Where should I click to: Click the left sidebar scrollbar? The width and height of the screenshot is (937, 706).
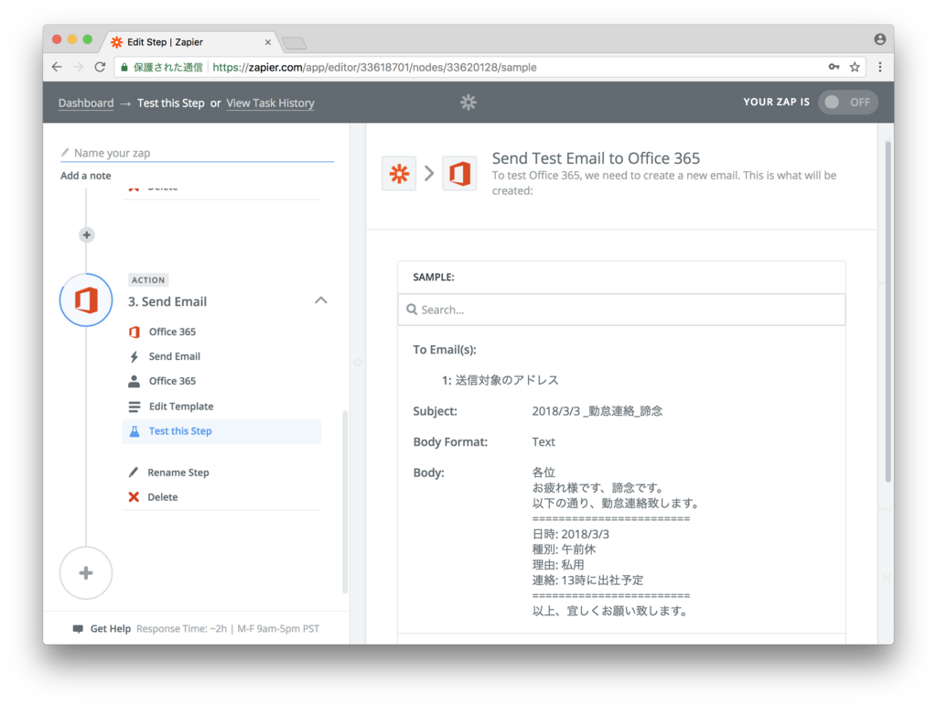[x=345, y=501]
